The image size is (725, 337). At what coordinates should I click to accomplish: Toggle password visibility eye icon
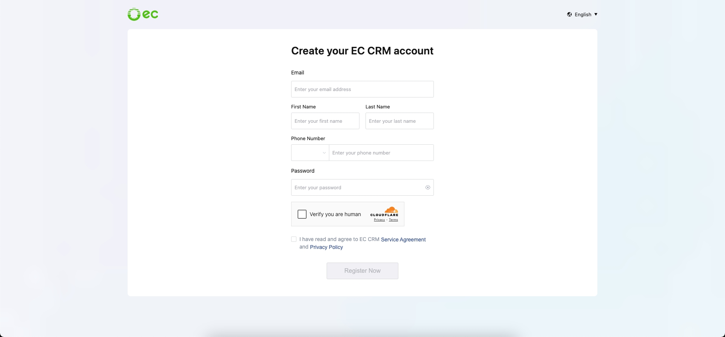click(428, 187)
